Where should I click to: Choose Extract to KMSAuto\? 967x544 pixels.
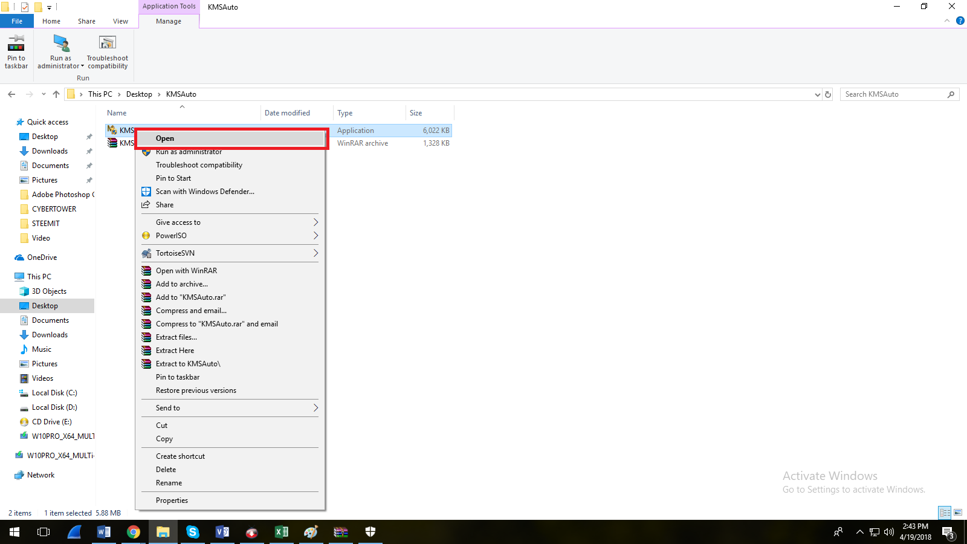click(230, 364)
